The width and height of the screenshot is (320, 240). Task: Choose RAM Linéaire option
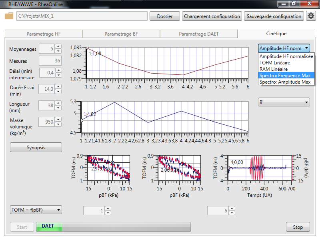286,69
